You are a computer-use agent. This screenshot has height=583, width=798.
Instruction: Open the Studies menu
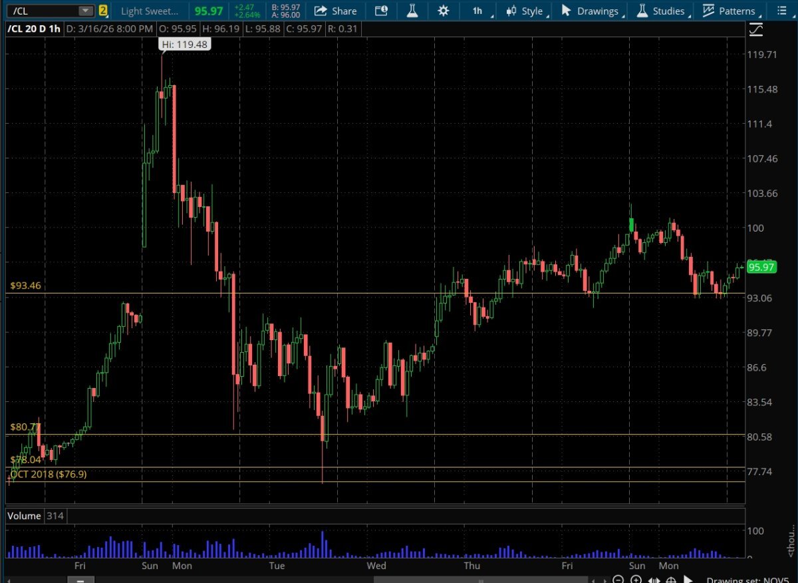point(662,11)
